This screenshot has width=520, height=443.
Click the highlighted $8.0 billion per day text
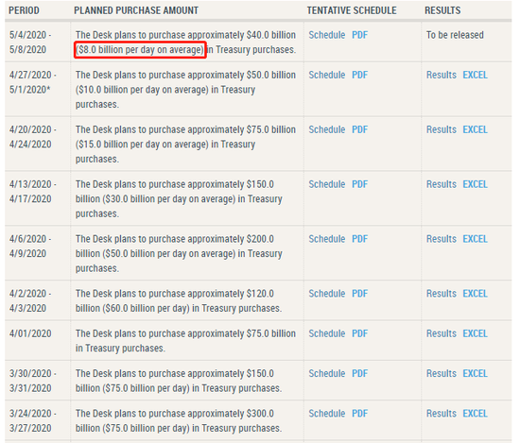[x=140, y=50]
